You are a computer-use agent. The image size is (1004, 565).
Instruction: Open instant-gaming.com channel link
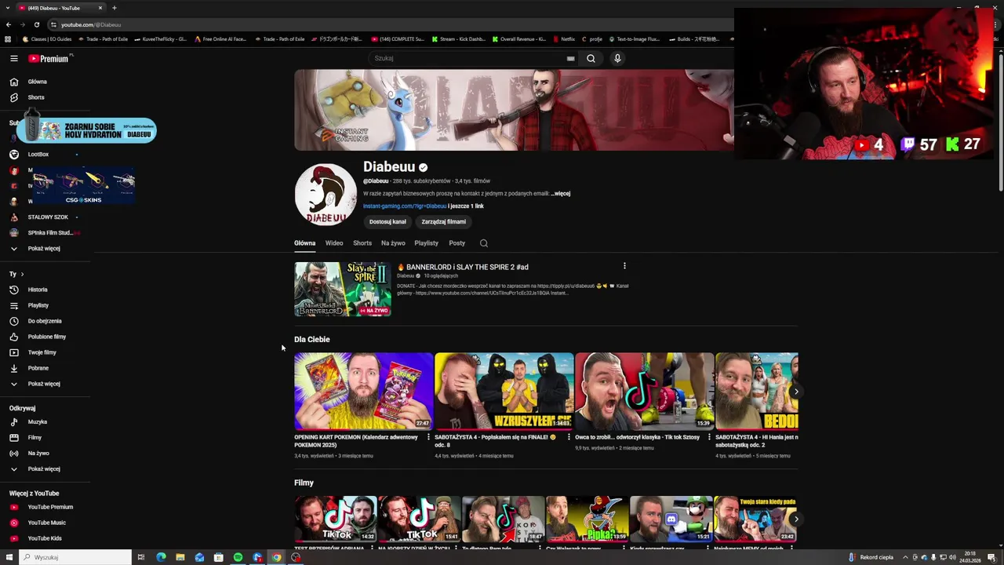pos(405,206)
